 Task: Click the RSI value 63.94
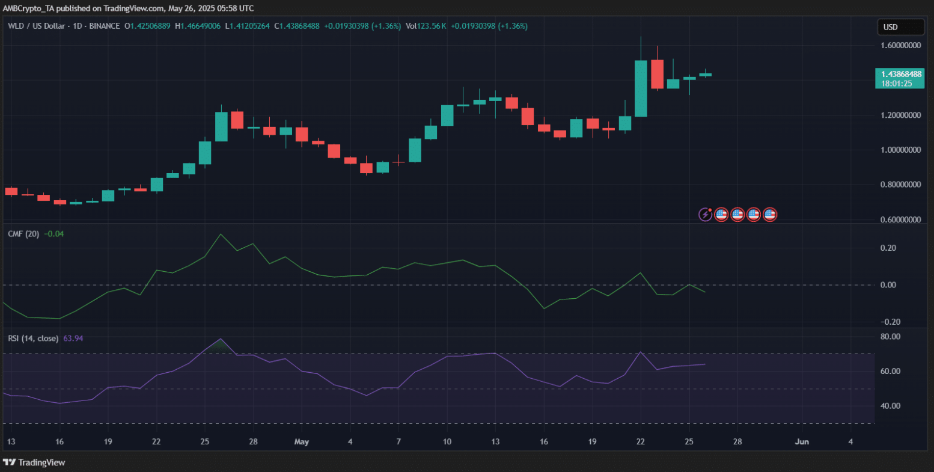(73, 339)
